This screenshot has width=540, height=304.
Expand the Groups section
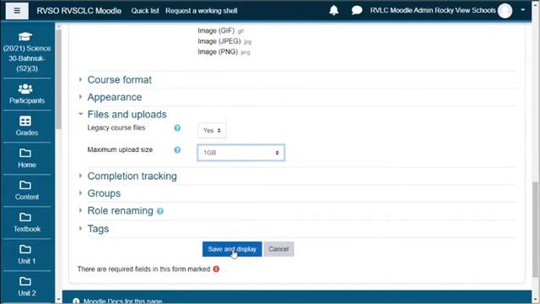[104, 193]
